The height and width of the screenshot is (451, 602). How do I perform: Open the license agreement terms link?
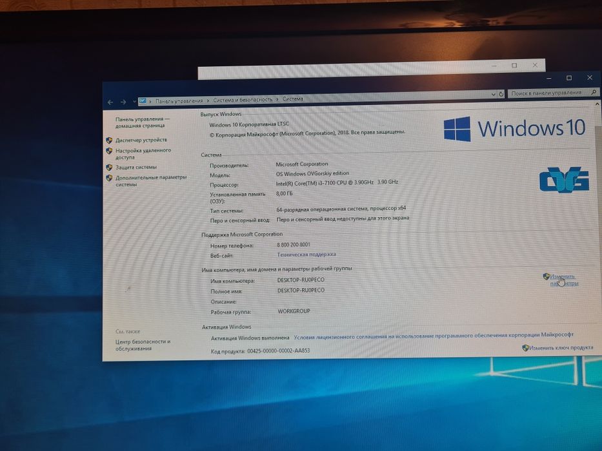pyautogui.click(x=434, y=336)
